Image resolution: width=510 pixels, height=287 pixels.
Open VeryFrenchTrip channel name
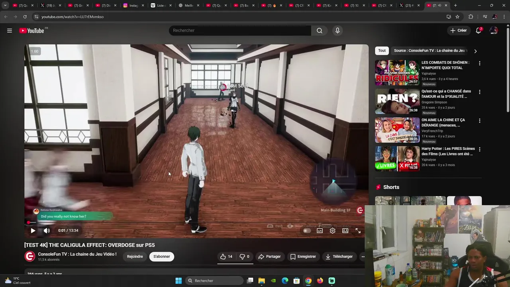[x=432, y=131]
